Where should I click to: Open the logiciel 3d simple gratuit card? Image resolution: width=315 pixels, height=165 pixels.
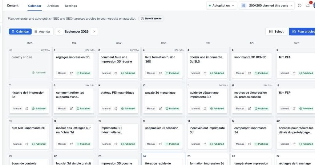point(74,162)
